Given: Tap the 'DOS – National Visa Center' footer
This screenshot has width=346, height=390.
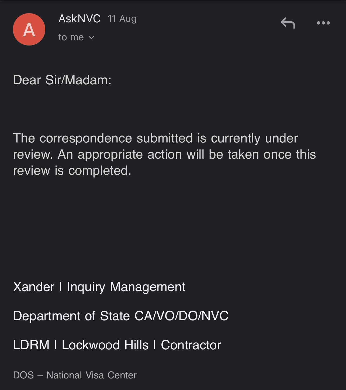Looking at the screenshot, I should click(75, 375).
